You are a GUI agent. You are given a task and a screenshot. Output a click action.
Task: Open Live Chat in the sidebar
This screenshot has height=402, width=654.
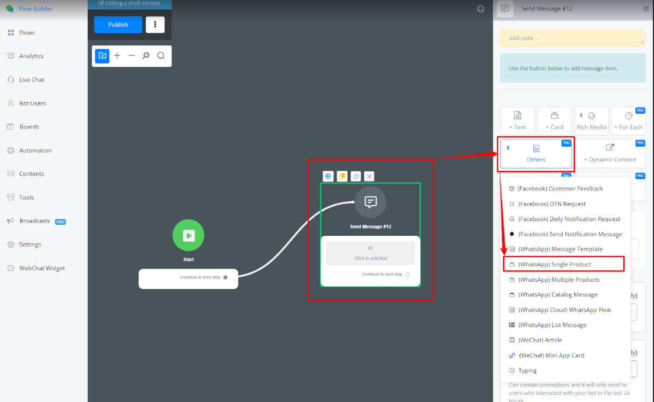coord(32,80)
